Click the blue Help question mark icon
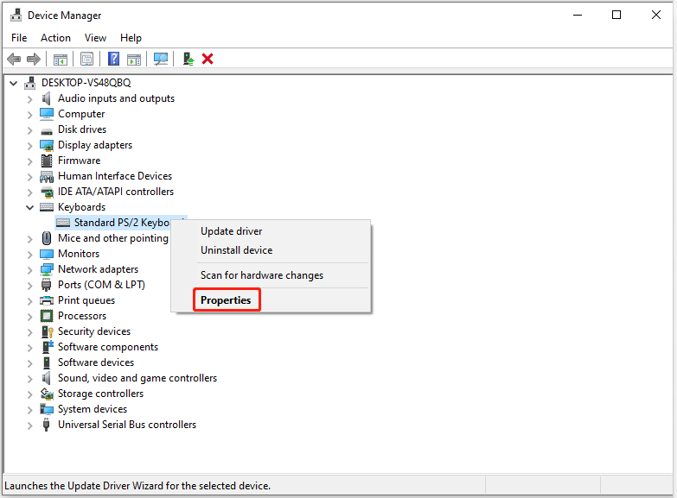 click(x=113, y=59)
